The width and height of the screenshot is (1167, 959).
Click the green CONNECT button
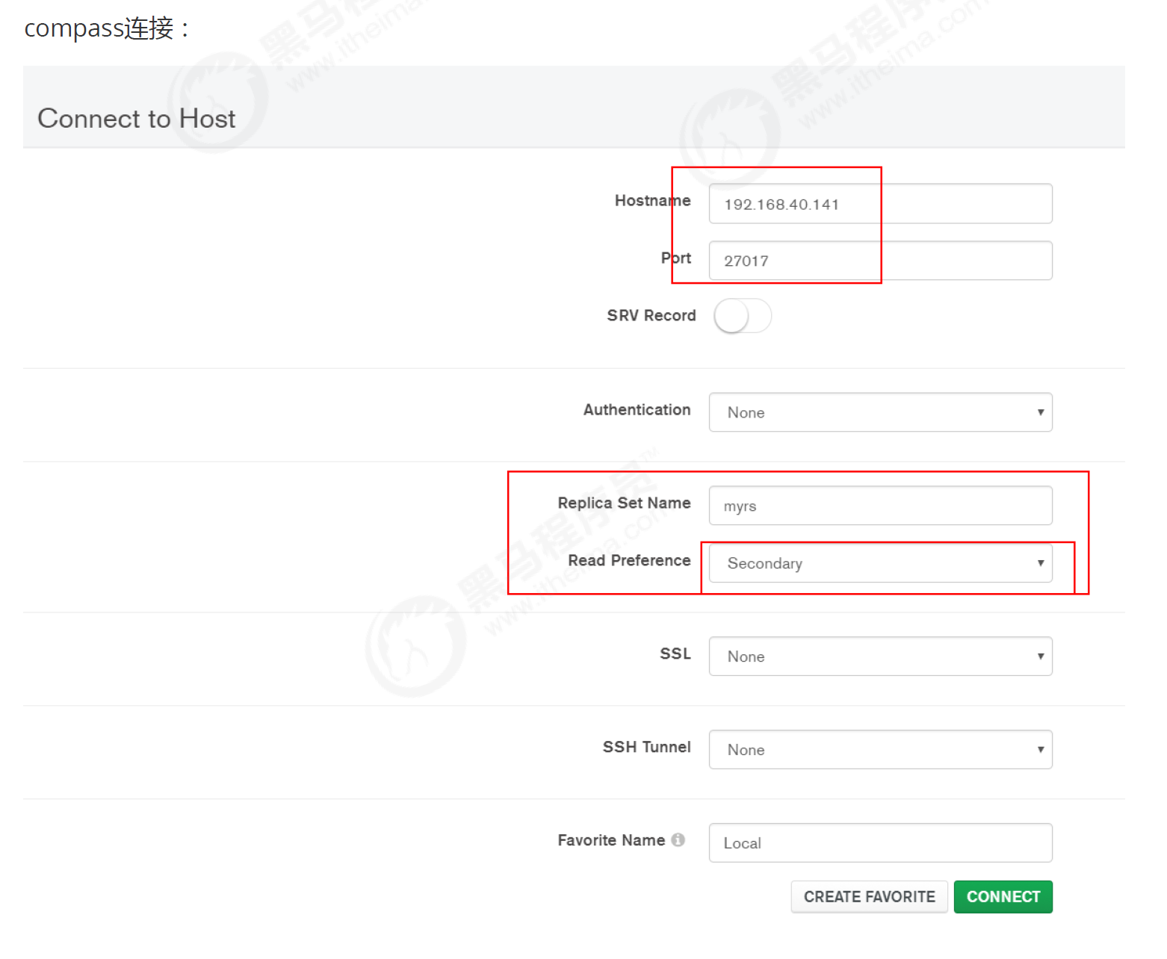pos(1003,897)
